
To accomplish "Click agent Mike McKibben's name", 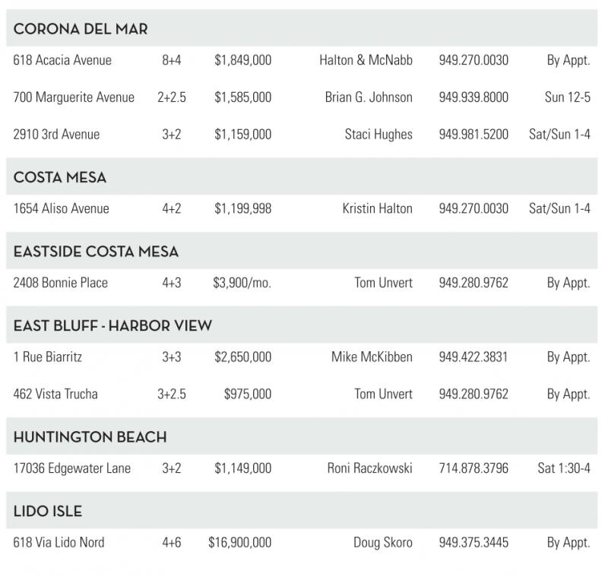I will pyautogui.click(x=372, y=357).
